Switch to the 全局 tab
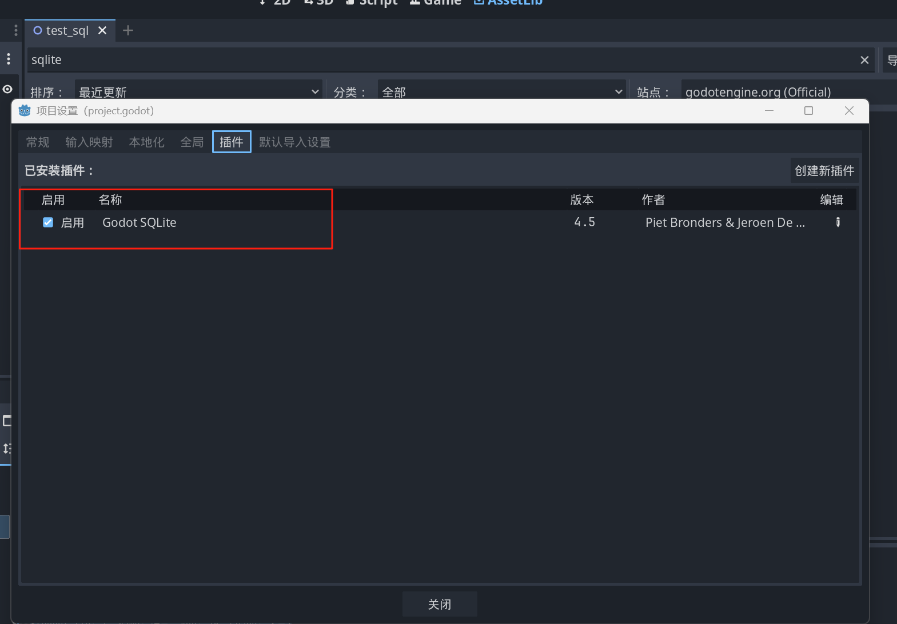Screen dimensions: 897x624 [192, 142]
